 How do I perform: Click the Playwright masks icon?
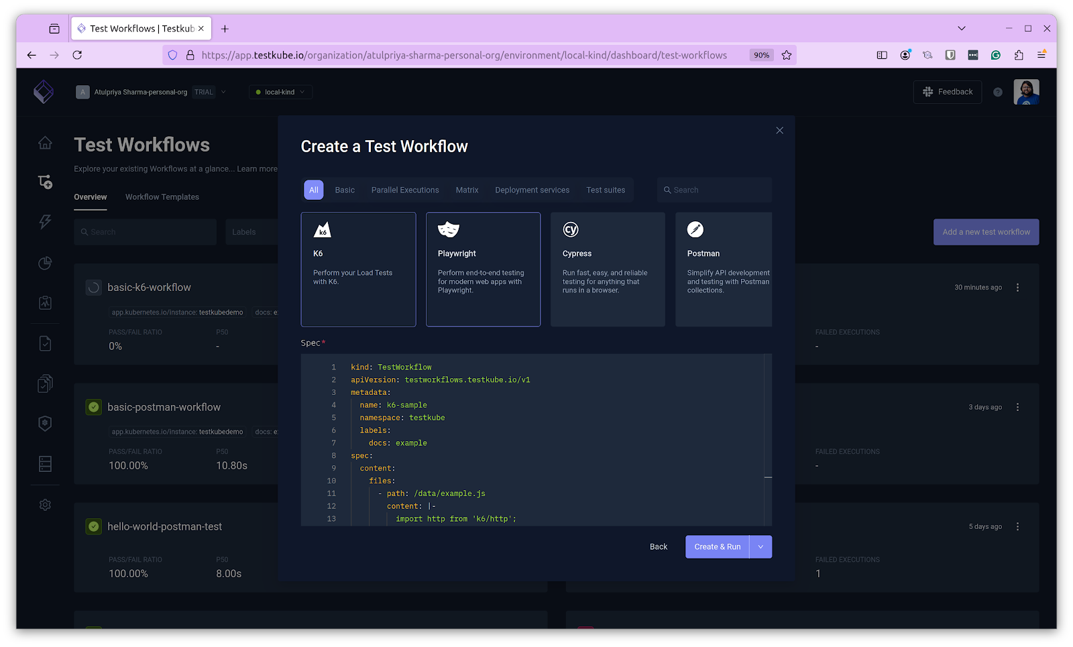pos(448,229)
